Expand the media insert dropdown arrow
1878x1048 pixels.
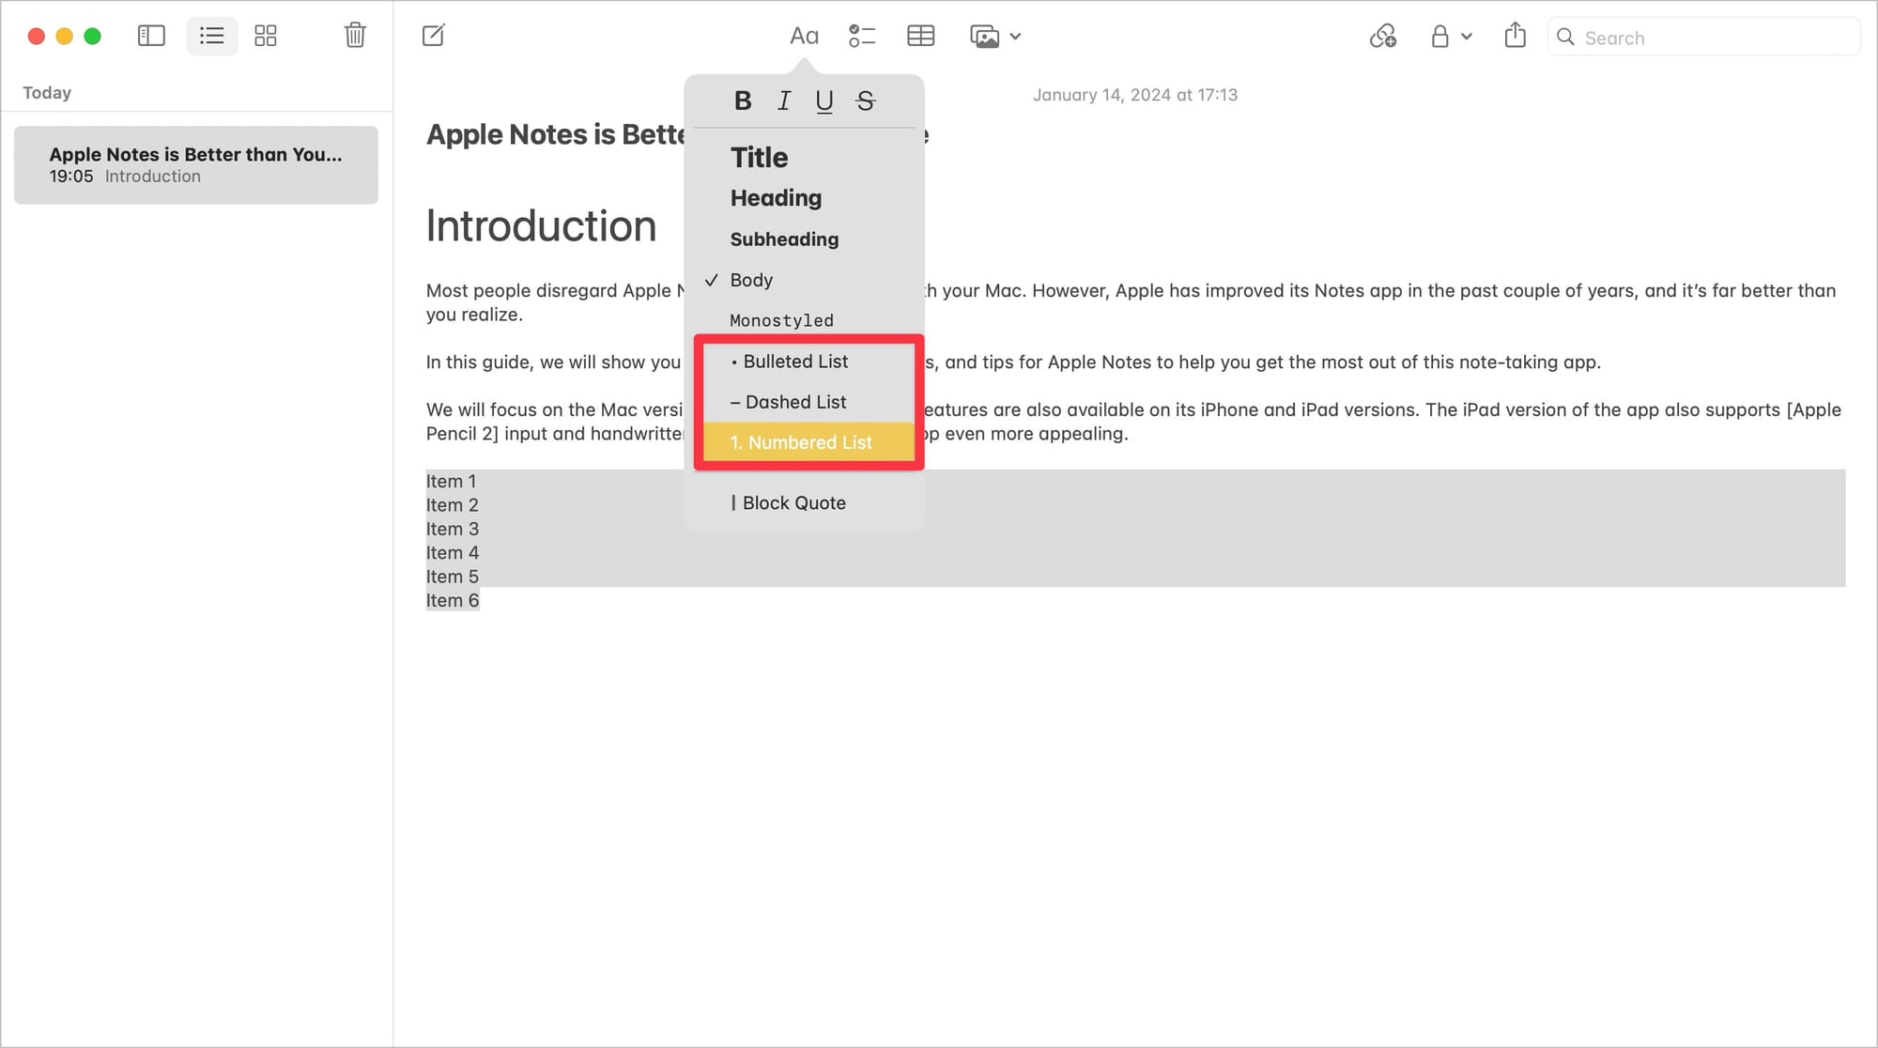click(1015, 38)
